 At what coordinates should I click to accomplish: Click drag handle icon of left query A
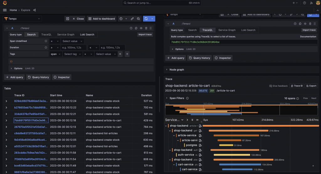pyautogui.click(x=151, y=28)
